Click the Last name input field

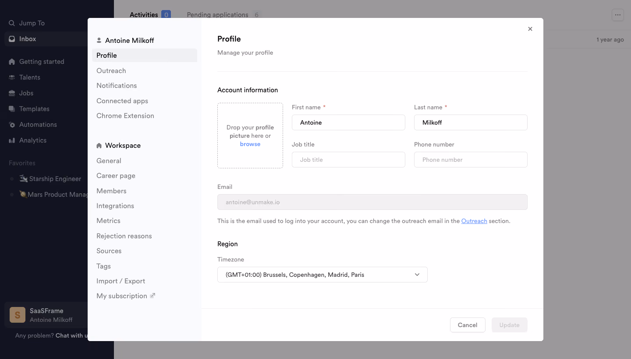click(x=471, y=122)
